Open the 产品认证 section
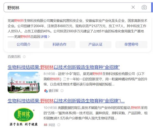This screenshot has height=133, width=153. point(96,44)
